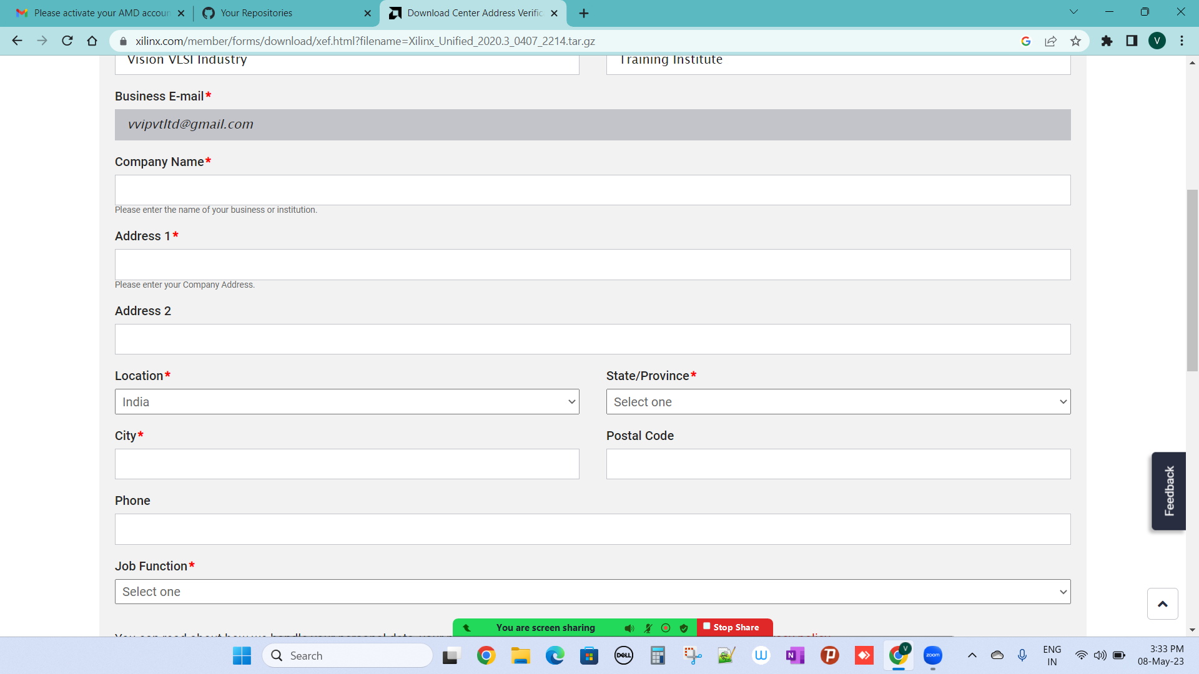The width and height of the screenshot is (1199, 674).
Task: Mute the audio in screen sharing bar
Action: (x=629, y=628)
